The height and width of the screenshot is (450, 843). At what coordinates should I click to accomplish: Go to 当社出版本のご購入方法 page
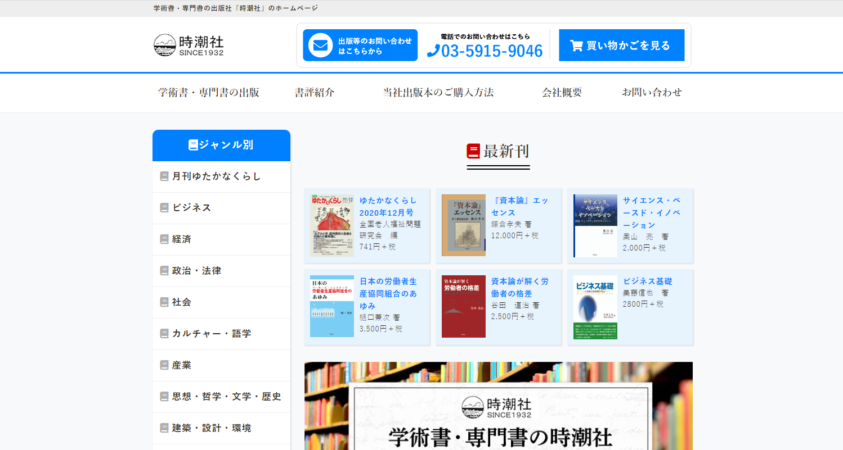(x=438, y=93)
